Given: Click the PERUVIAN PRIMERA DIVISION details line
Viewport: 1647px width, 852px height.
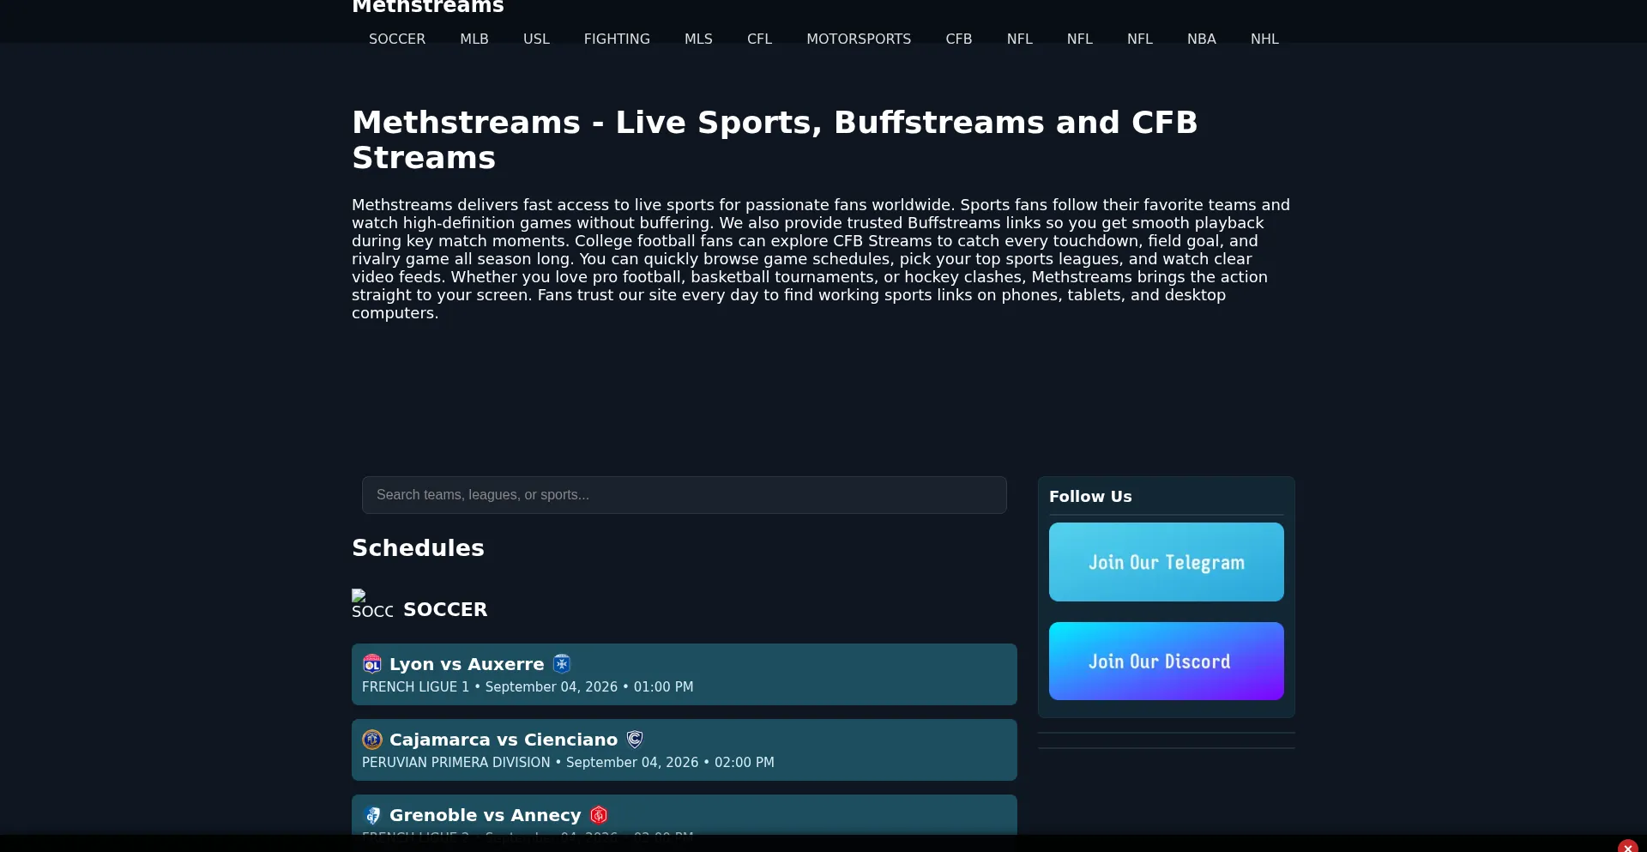Looking at the screenshot, I should click(x=568, y=763).
